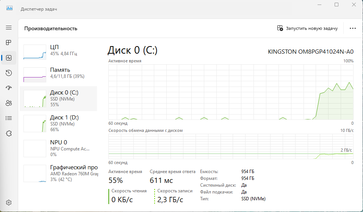363x212 pixels.
Task: Click the '2,3 ГБ/с' write speed value
Action: point(170,200)
